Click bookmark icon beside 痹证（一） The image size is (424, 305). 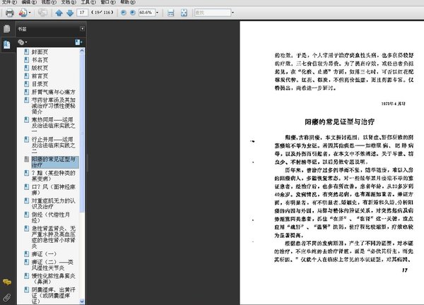coord(27,254)
